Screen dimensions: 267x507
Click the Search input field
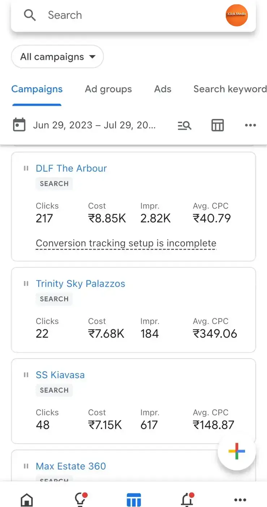click(133, 15)
